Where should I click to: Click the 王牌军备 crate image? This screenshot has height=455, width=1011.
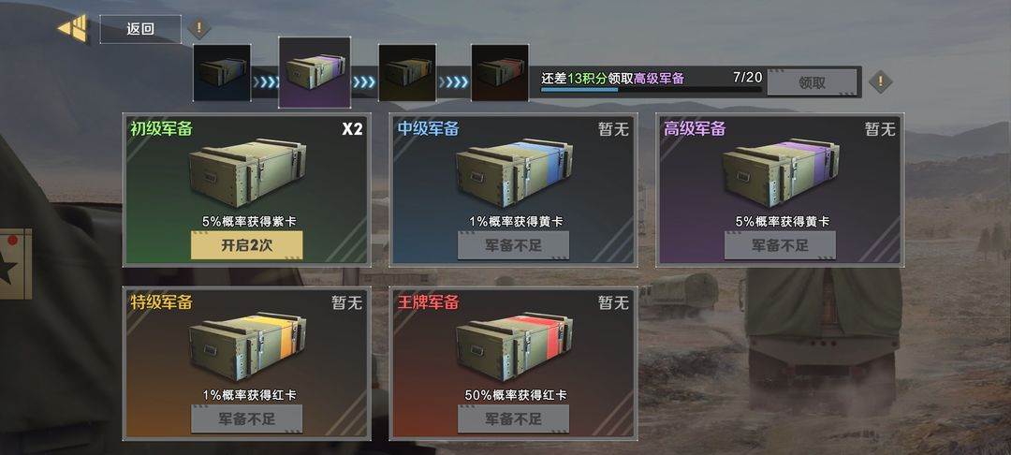coord(514,346)
